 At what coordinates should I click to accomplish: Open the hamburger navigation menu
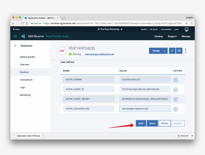click(15, 36)
